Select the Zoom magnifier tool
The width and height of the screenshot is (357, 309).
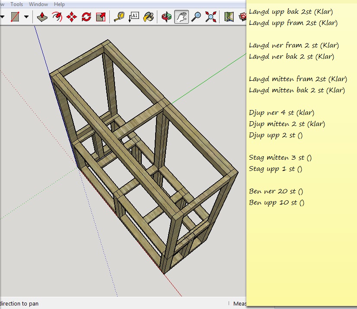(x=196, y=17)
